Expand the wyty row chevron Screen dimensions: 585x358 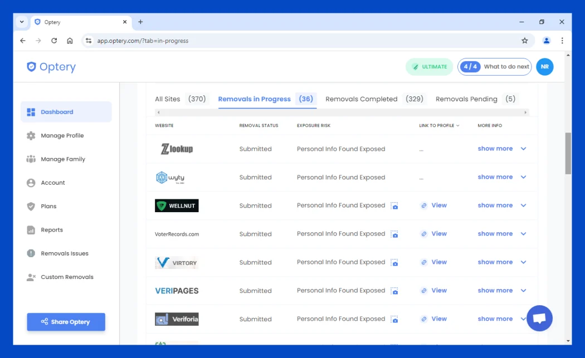point(524,176)
